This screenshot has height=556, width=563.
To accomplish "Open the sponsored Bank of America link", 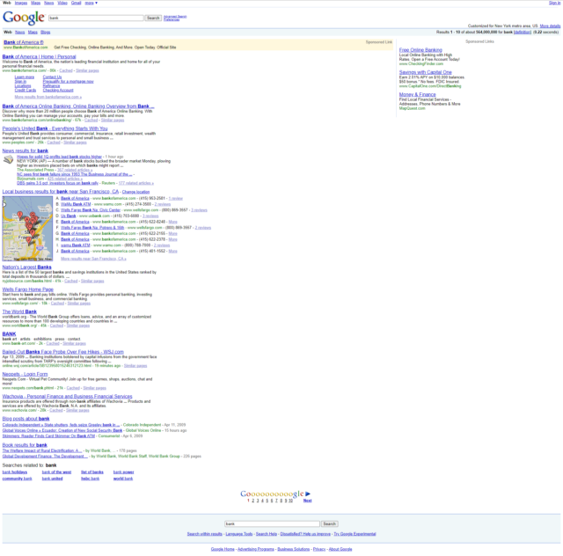I will [24, 42].
